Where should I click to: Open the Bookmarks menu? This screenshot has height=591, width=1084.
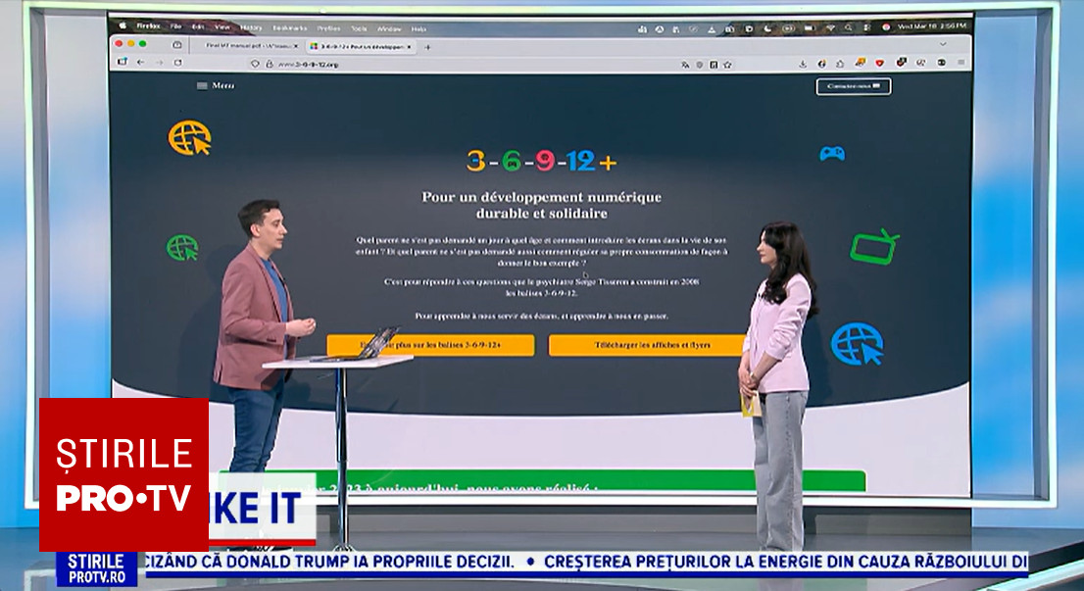[290, 27]
